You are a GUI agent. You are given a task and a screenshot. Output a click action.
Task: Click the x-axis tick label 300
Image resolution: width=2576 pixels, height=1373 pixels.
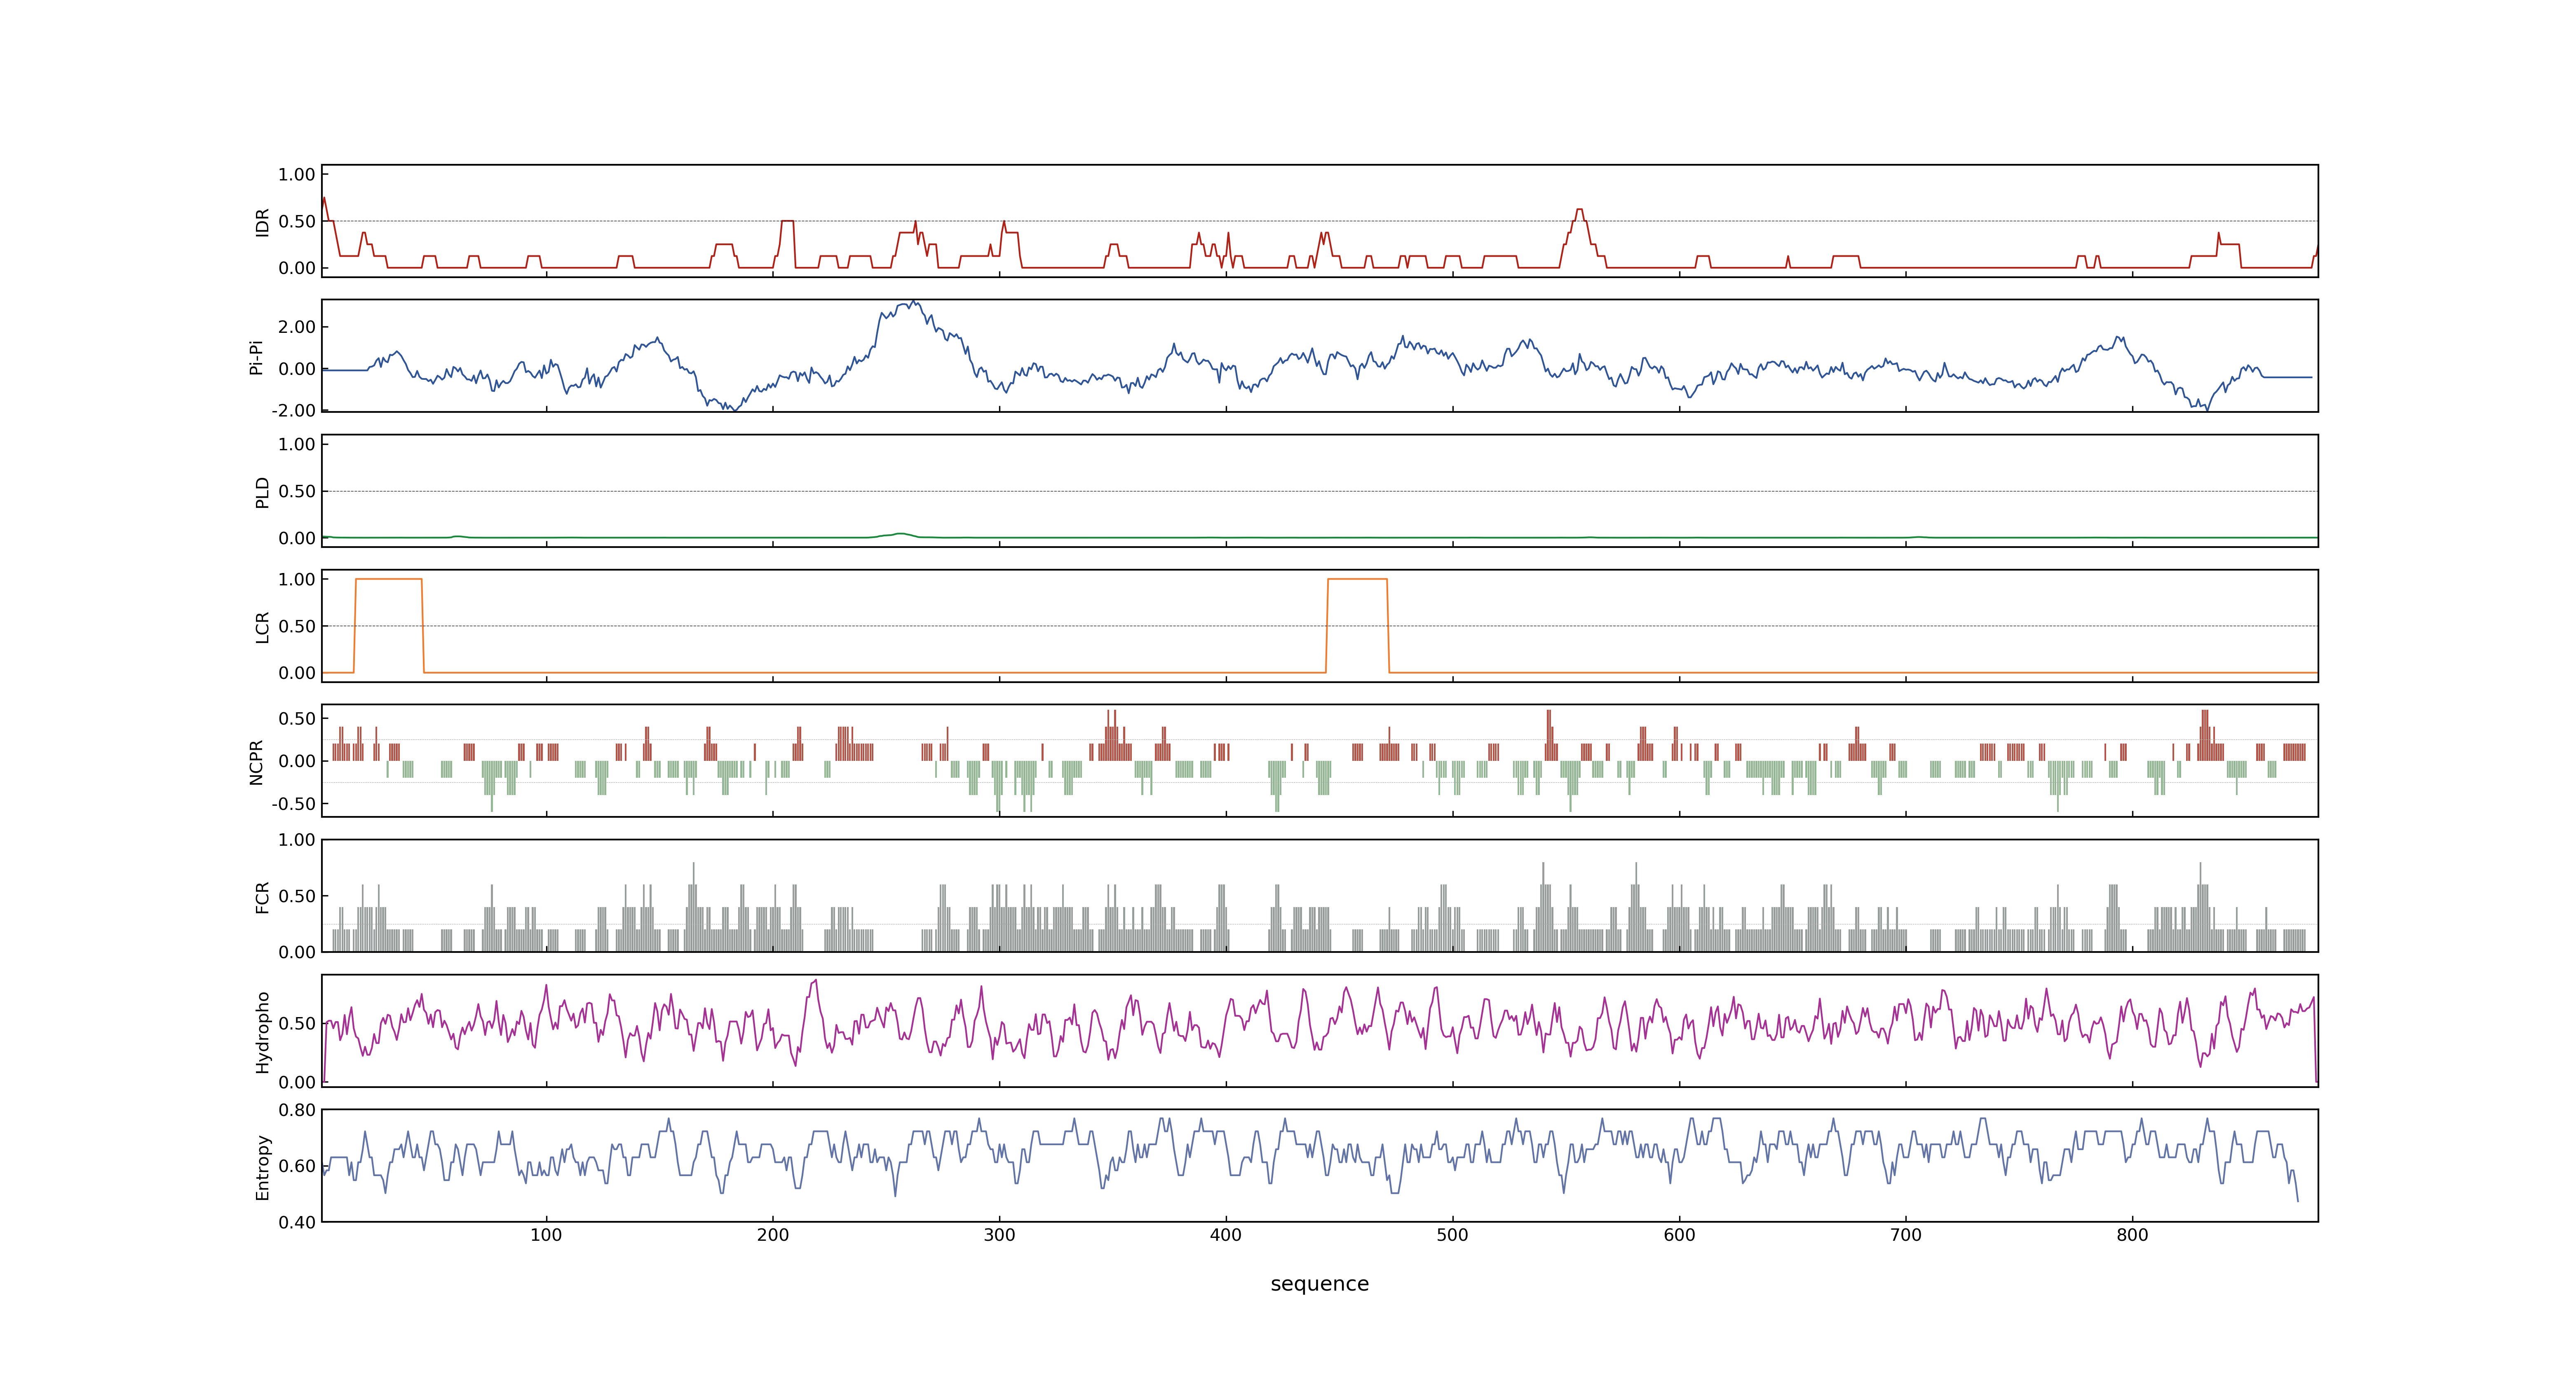pyautogui.click(x=999, y=1235)
